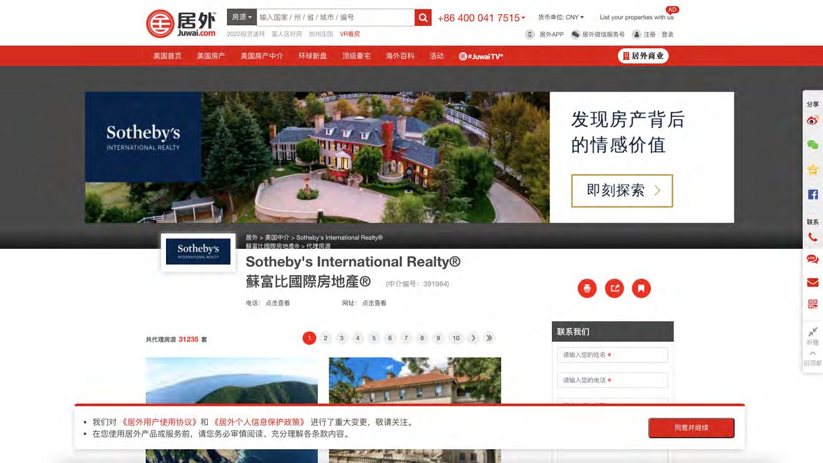The width and height of the screenshot is (823, 463).
Task: Reveal website via 网址 点击查看
Action: (374, 303)
